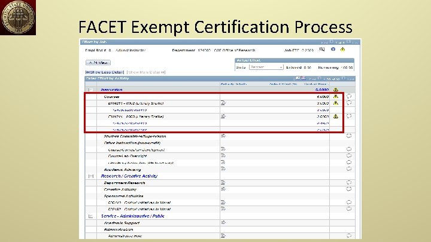Open the comment bubble for Student Committees/Supervision
This screenshot has width=431, height=242.
349,136
